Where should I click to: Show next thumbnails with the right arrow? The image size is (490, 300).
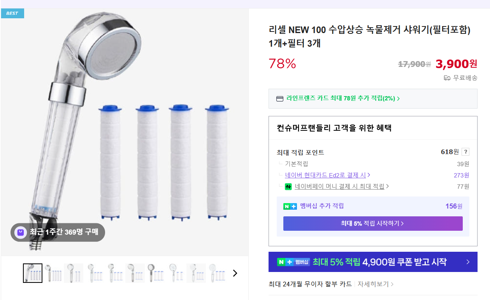coord(235,273)
